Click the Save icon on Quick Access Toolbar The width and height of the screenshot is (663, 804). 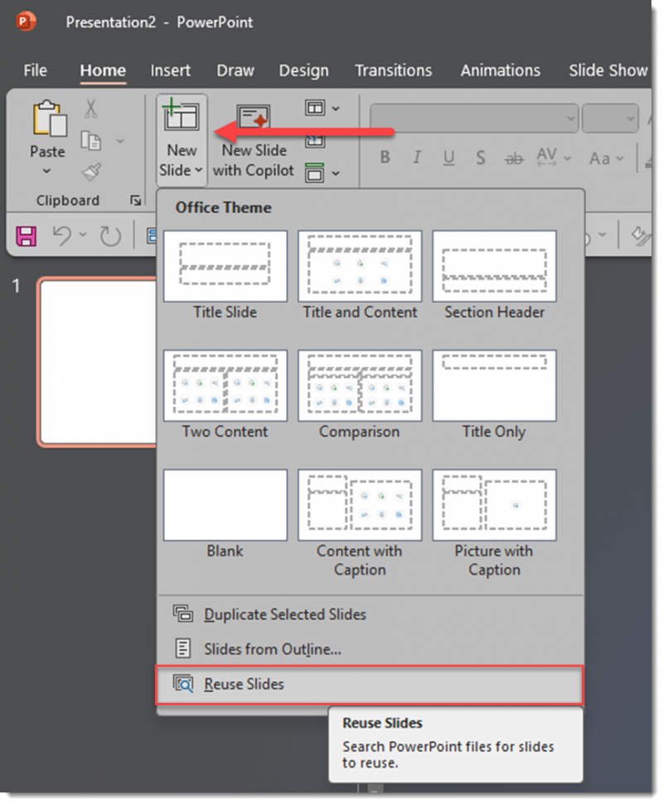point(25,235)
